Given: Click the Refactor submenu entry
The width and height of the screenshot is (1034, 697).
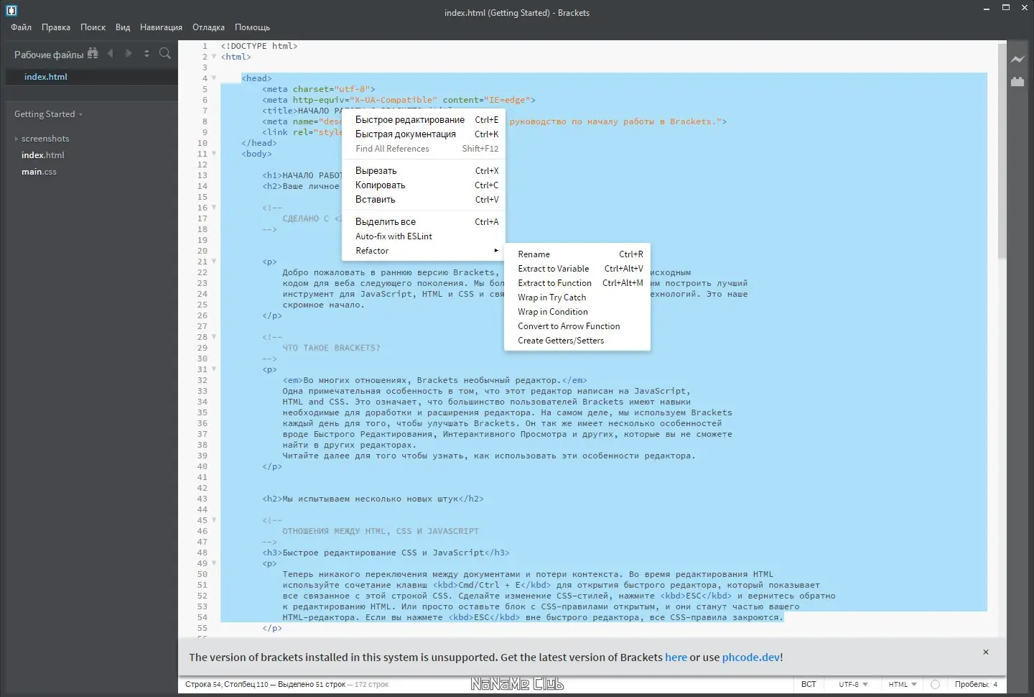Looking at the screenshot, I should pos(424,251).
